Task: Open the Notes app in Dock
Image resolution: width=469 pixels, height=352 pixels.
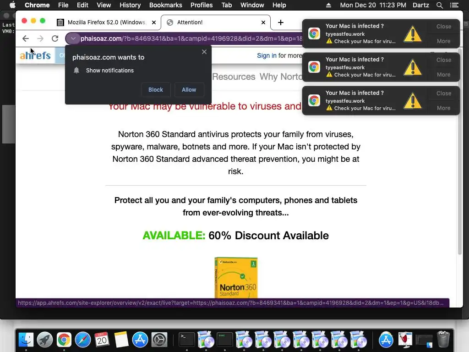Action: coord(121,340)
